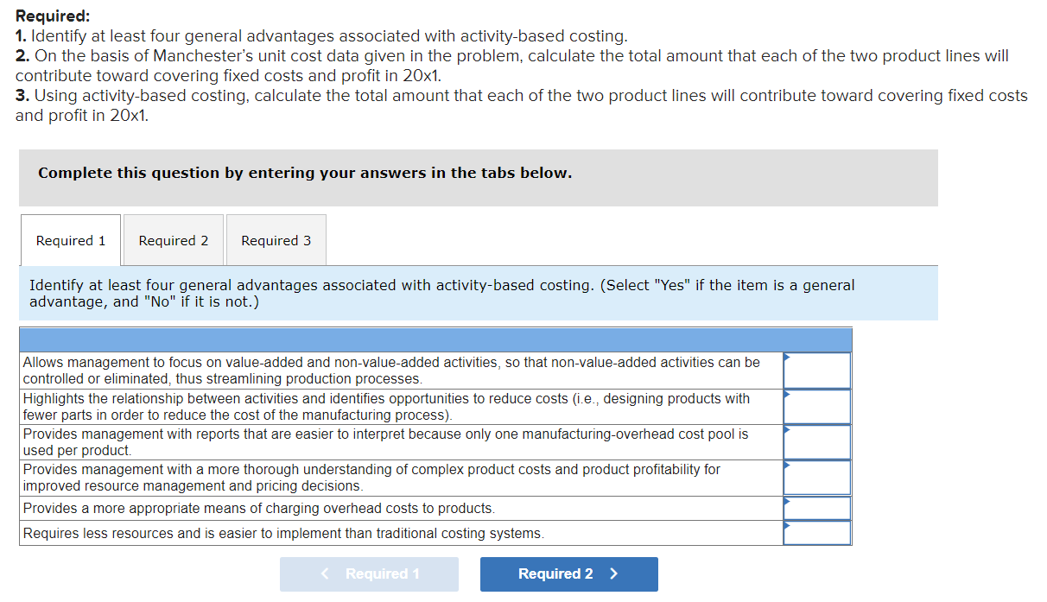Expand the dropdown for the one cost pool statement
The height and width of the screenshot is (602, 1047).
[816, 441]
